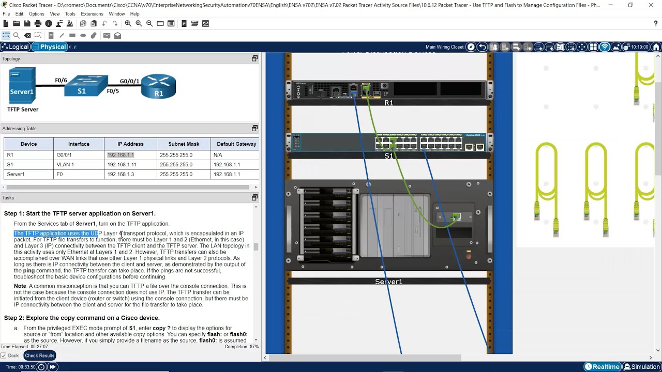Zoom in with the plus magnifier
The image size is (662, 372).
(x=128, y=24)
